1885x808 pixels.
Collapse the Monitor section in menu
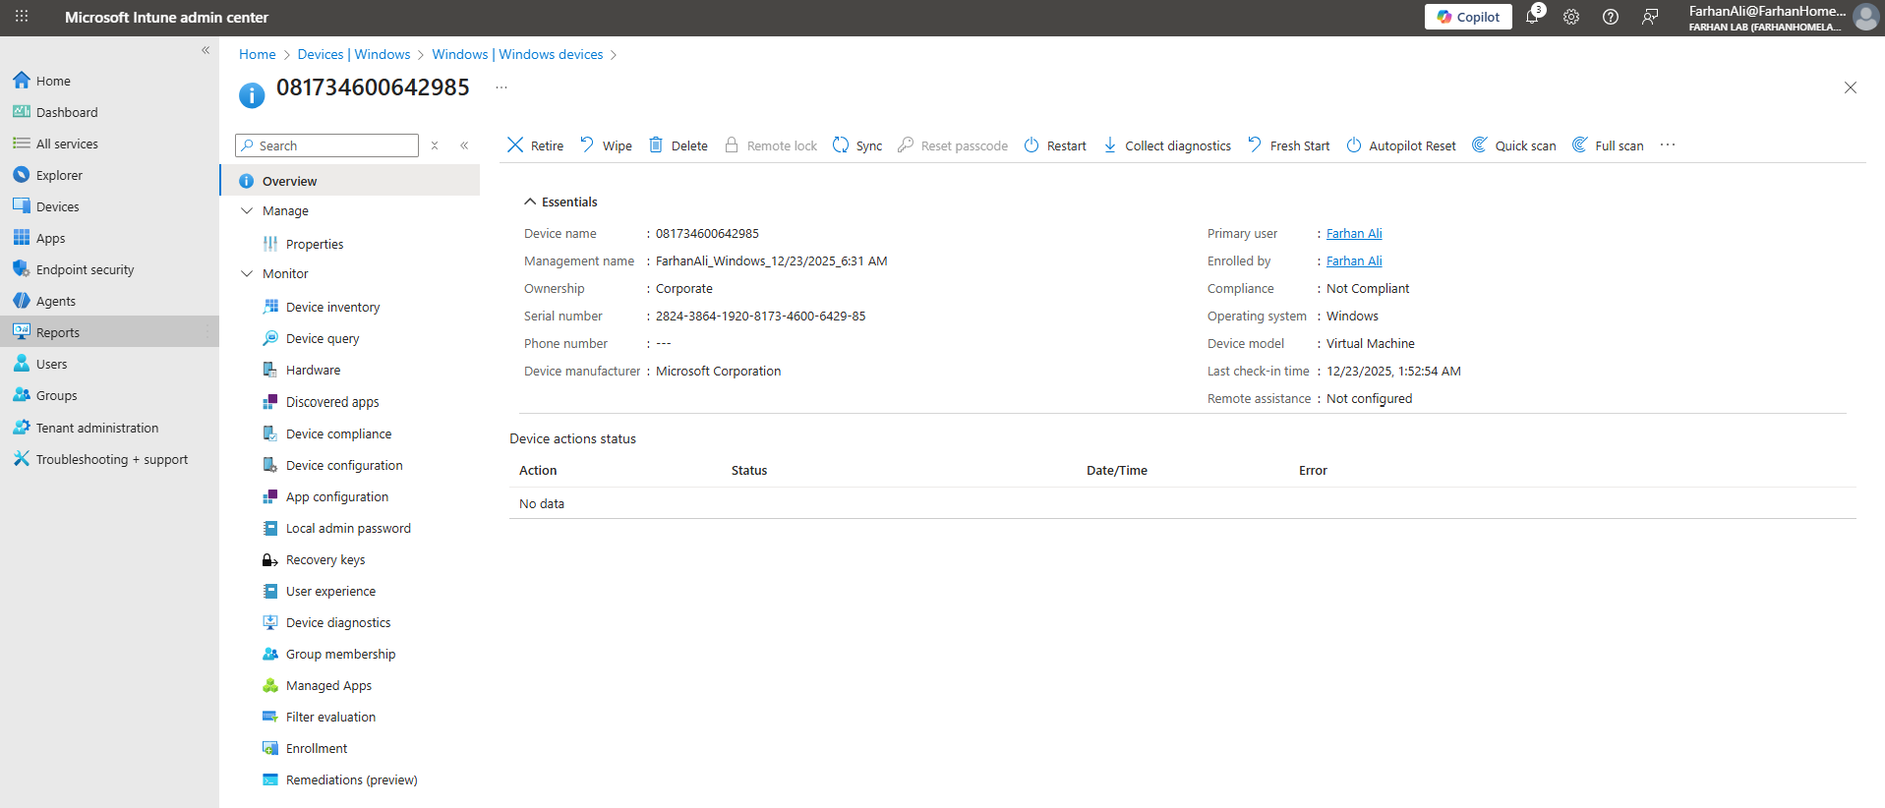click(x=247, y=274)
